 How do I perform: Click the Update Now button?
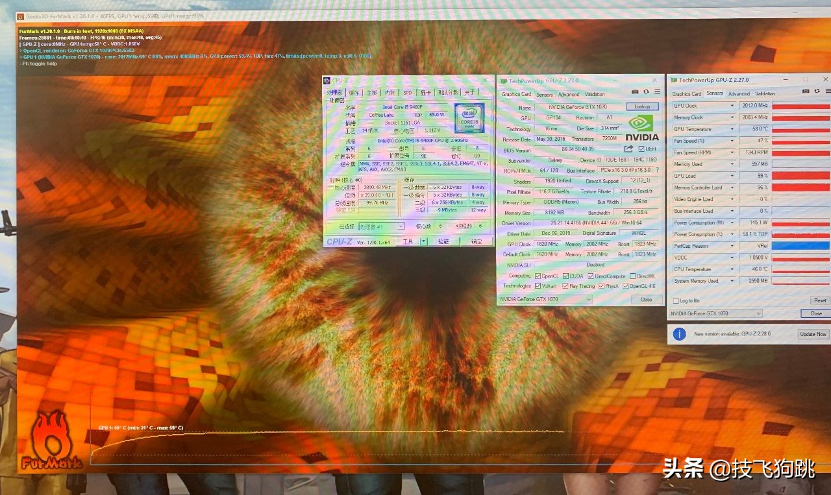[813, 334]
